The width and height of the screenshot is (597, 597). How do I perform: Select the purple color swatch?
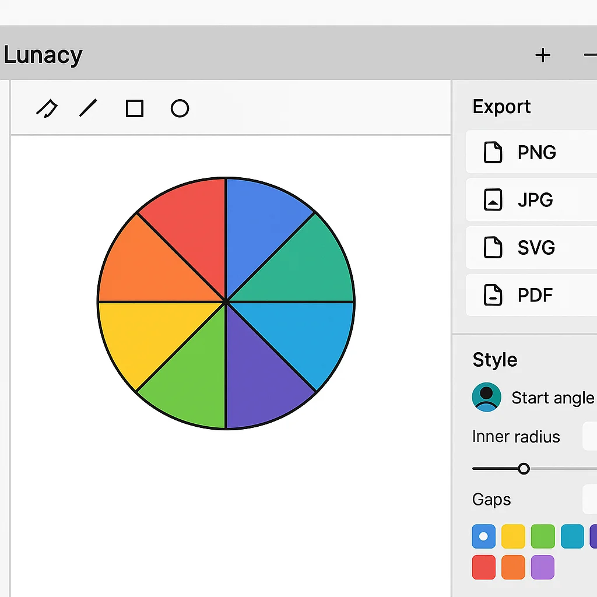point(543,567)
